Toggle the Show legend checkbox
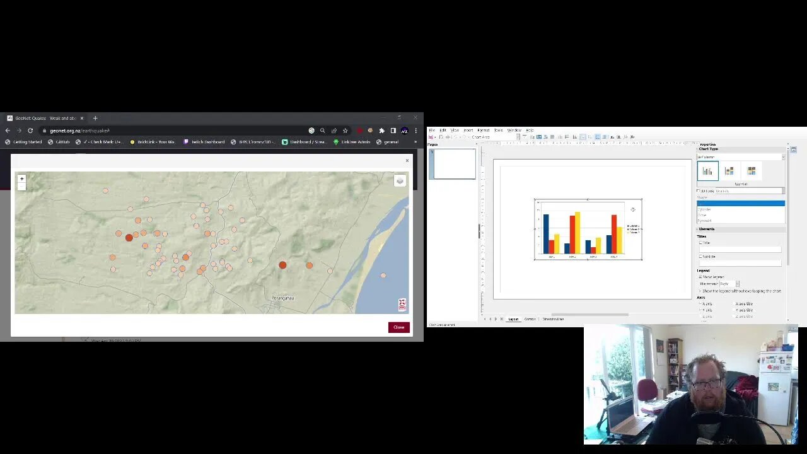 (x=700, y=276)
